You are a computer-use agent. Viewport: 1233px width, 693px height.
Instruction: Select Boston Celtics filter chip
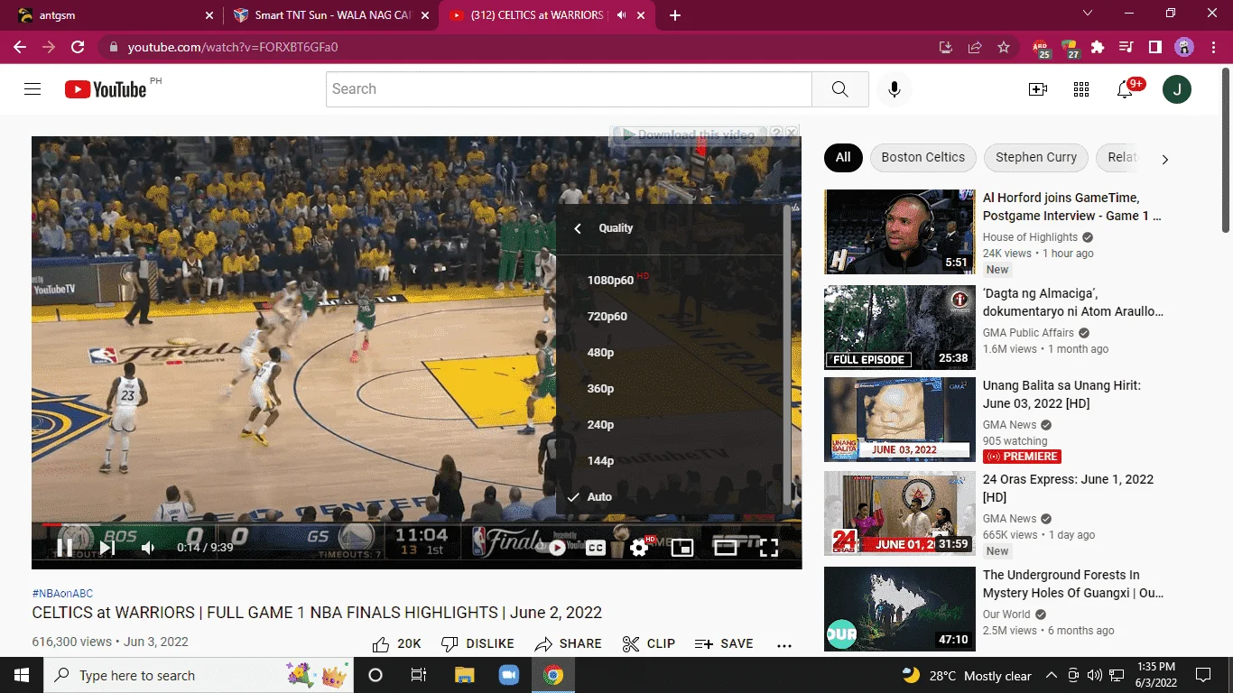[922, 157]
